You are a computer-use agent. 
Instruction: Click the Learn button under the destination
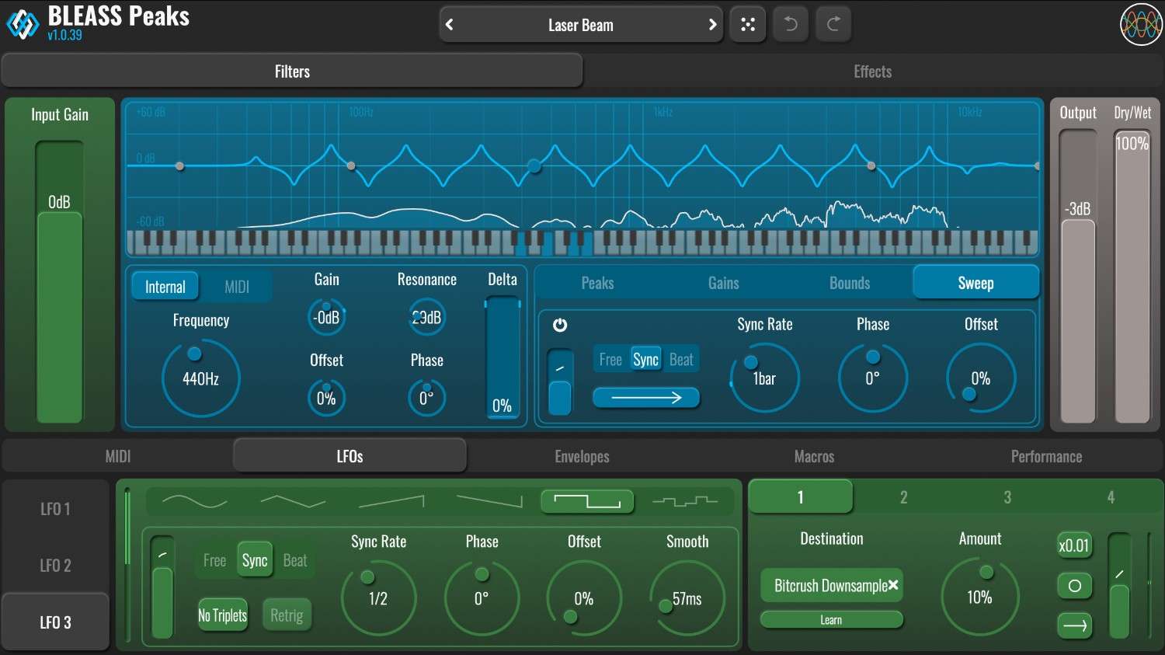831,619
